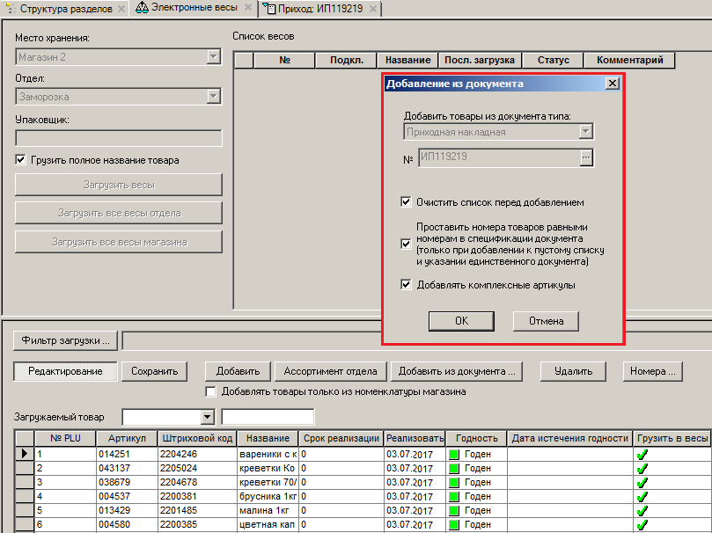
Task: Open Фильтр загрузки settings
Action: pyautogui.click(x=65, y=340)
